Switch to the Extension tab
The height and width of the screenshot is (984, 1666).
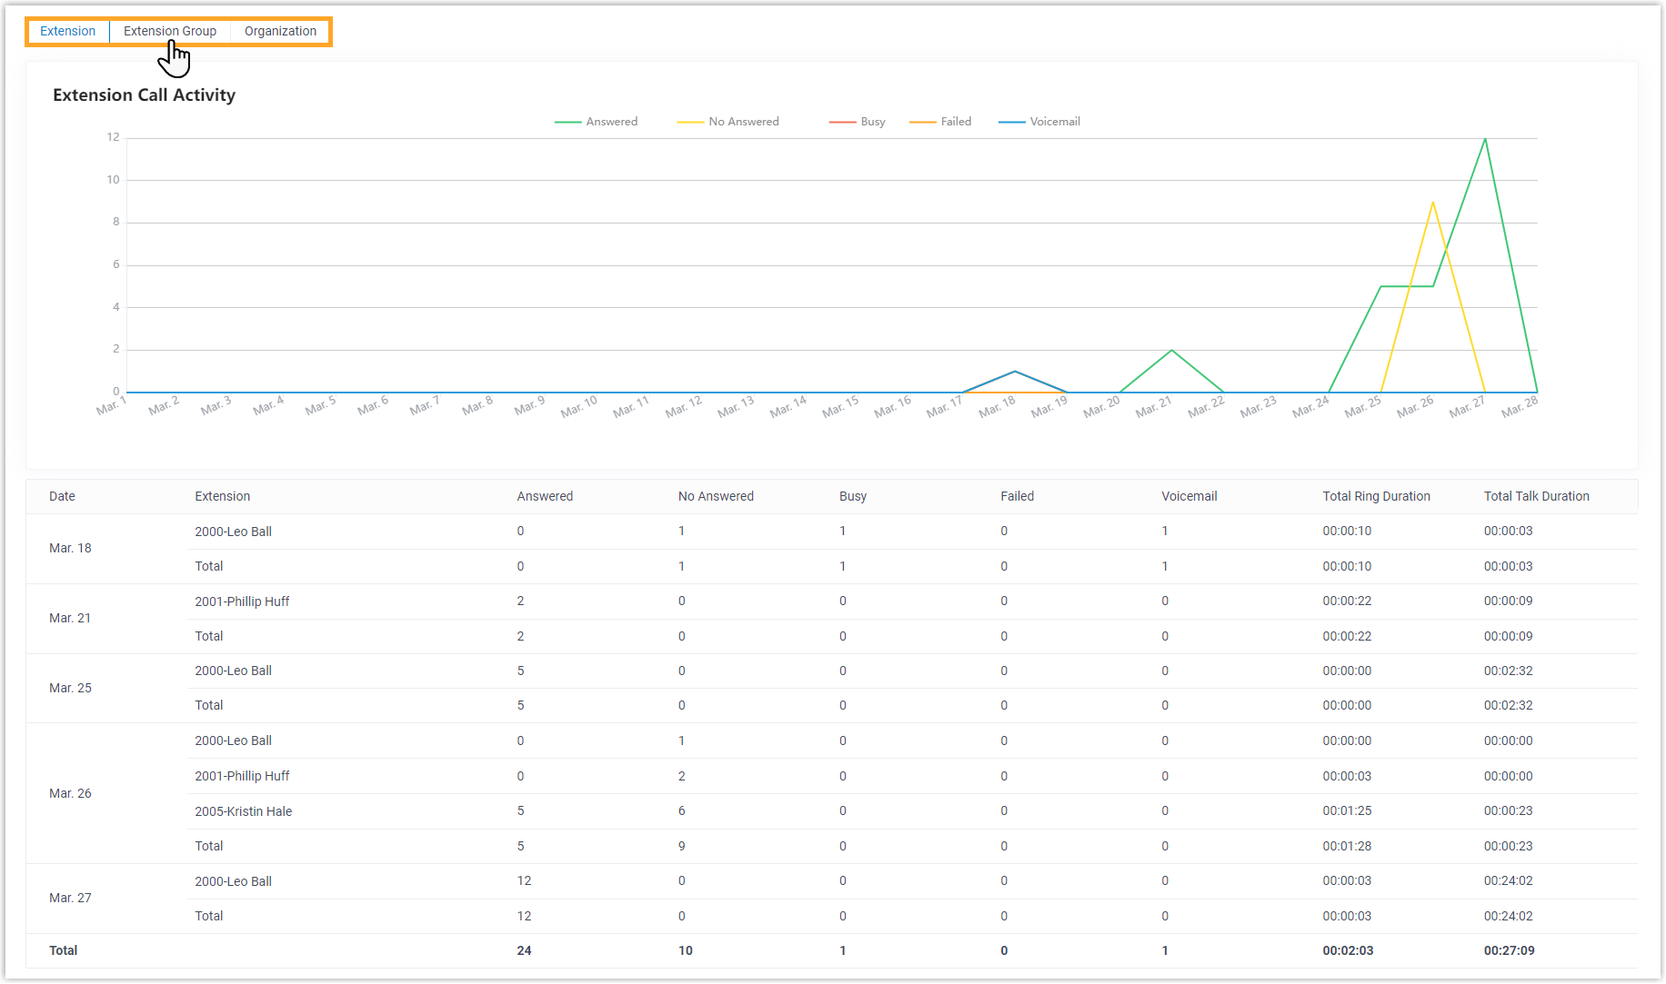click(67, 31)
